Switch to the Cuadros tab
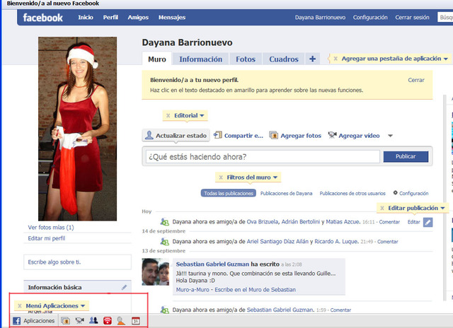The height and width of the screenshot is (328, 453). pyautogui.click(x=284, y=59)
